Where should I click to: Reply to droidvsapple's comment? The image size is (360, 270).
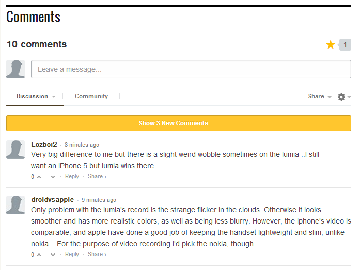[72, 255]
